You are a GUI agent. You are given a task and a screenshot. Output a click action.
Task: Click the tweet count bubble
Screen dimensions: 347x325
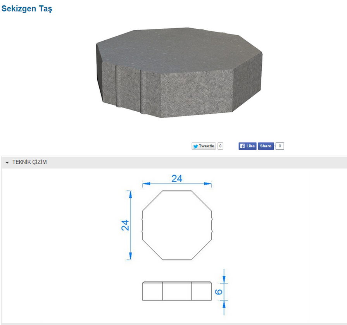220,146
